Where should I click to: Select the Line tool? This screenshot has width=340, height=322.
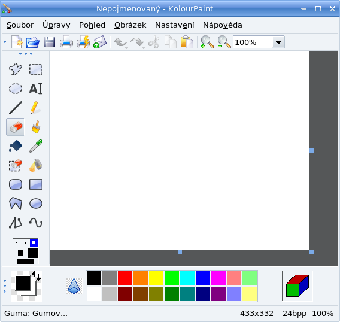click(16, 108)
